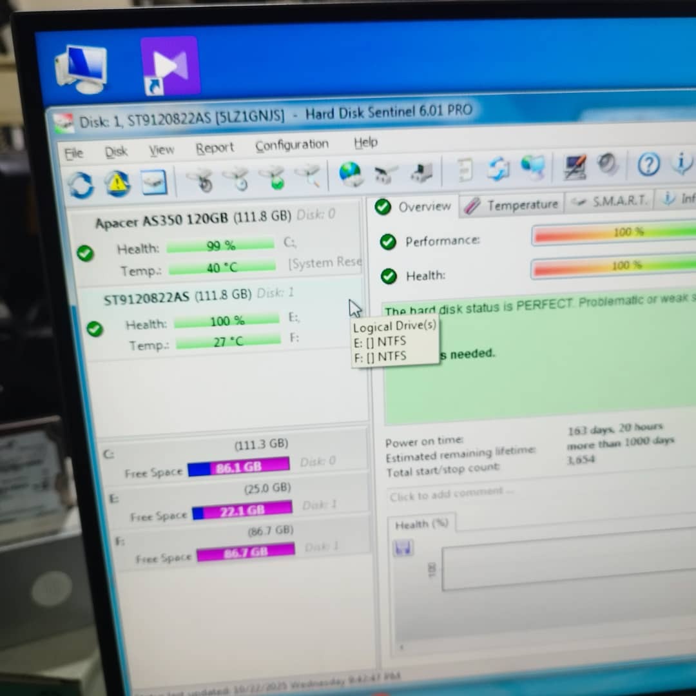696x696 pixels.
Task: Click the C: drive free space bar
Action: (x=238, y=467)
